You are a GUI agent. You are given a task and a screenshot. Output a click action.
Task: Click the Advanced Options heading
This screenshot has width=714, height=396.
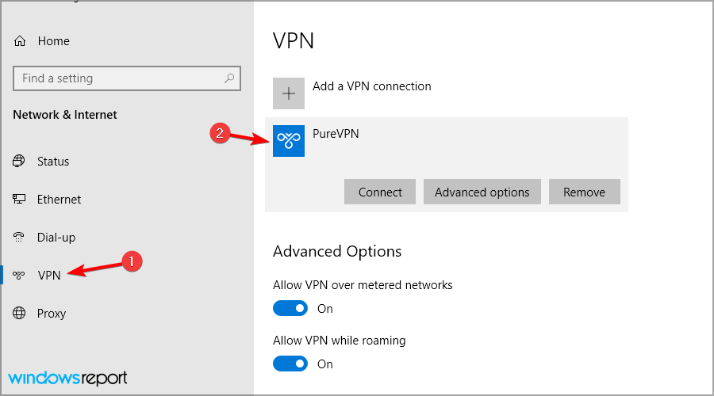click(337, 251)
